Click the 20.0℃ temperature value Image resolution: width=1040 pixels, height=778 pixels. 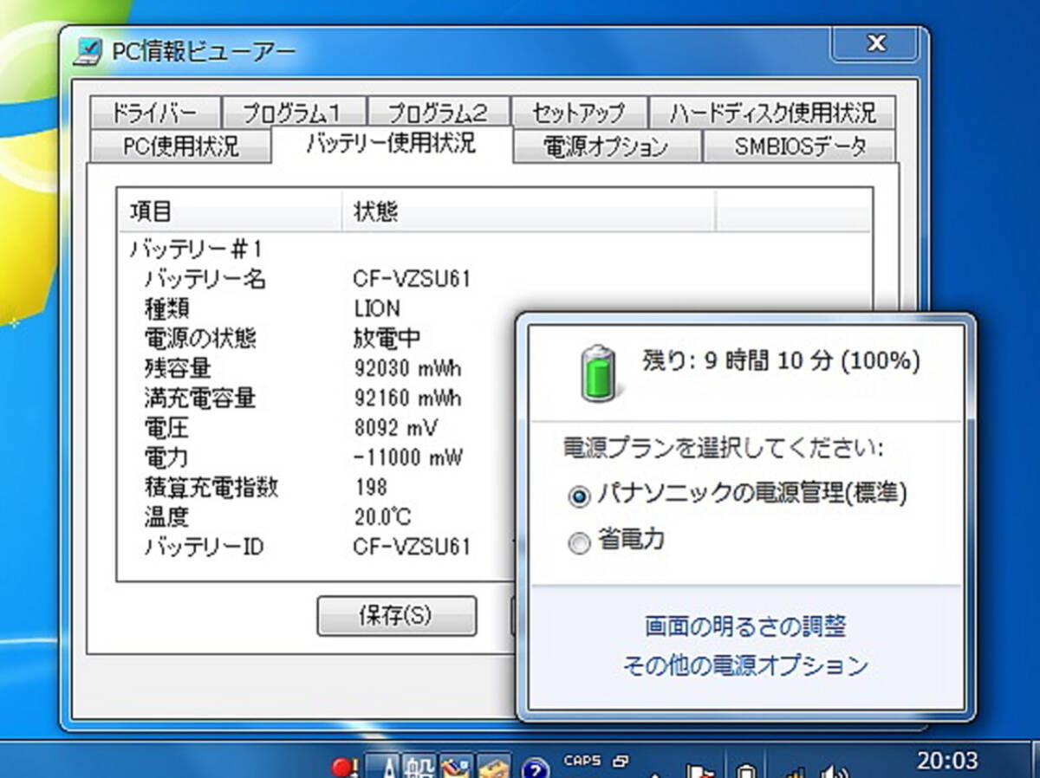pos(383,517)
